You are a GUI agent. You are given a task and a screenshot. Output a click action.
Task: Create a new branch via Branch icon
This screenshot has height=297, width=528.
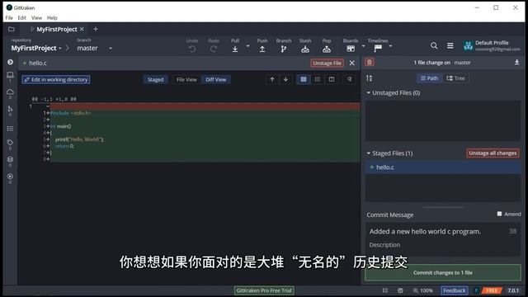click(284, 49)
